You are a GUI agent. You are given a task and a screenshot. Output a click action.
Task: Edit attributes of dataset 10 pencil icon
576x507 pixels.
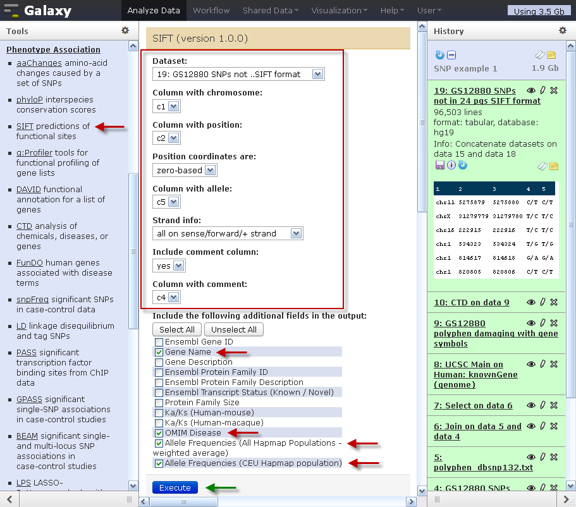click(542, 302)
